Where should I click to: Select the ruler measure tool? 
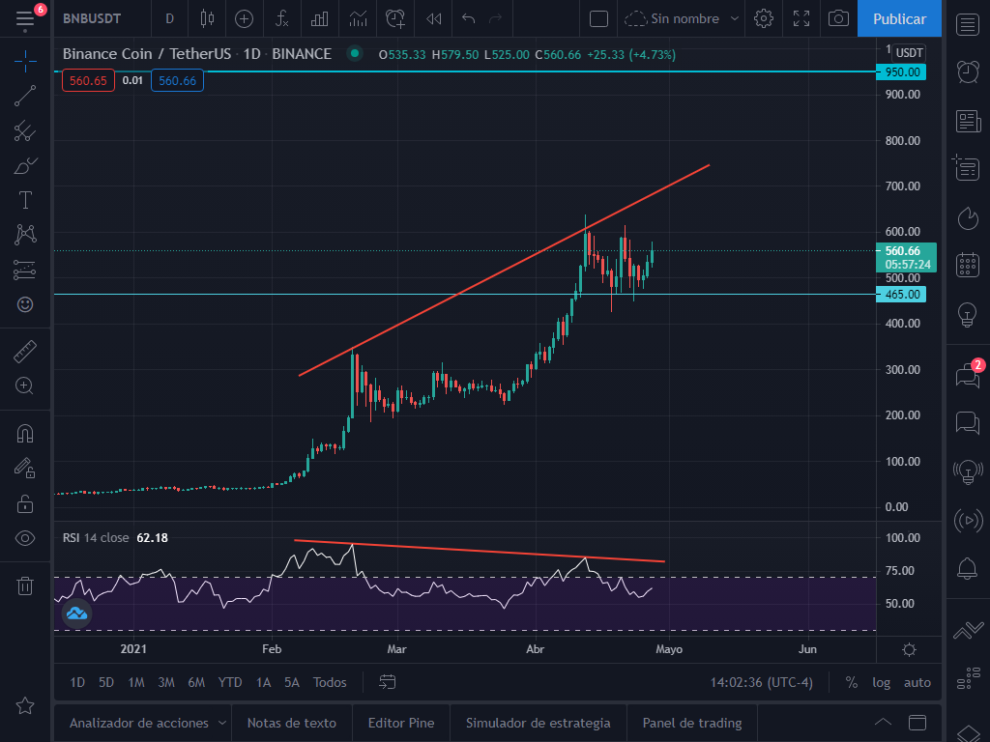[x=24, y=352]
